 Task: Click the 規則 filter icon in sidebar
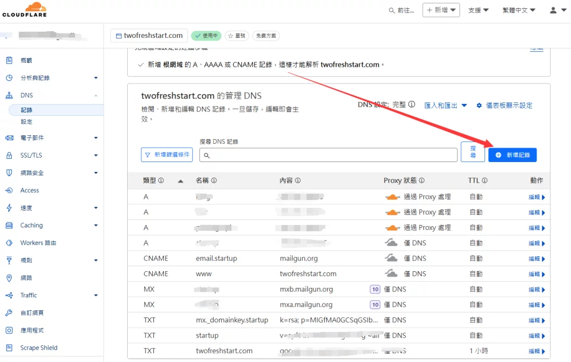tap(9, 260)
